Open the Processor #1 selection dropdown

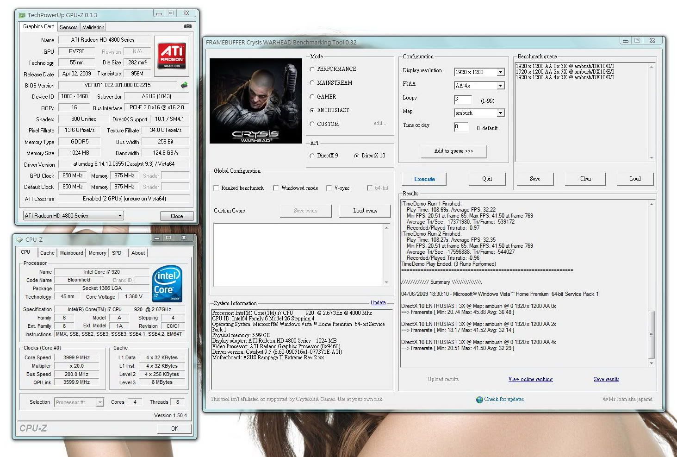[79, 402]
